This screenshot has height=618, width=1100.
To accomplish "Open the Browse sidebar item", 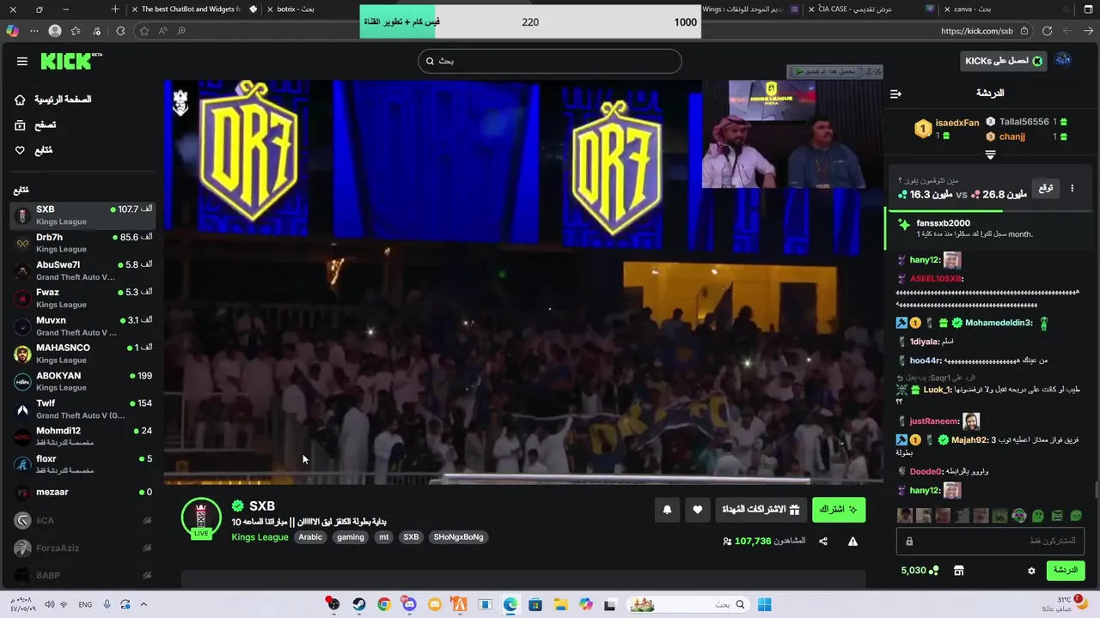I will pos(35,125).
